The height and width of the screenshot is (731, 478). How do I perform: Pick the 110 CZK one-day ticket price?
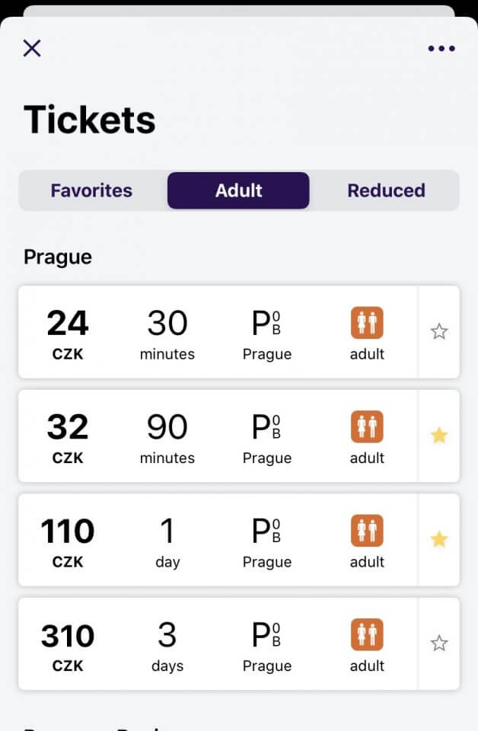pos(68,540)
